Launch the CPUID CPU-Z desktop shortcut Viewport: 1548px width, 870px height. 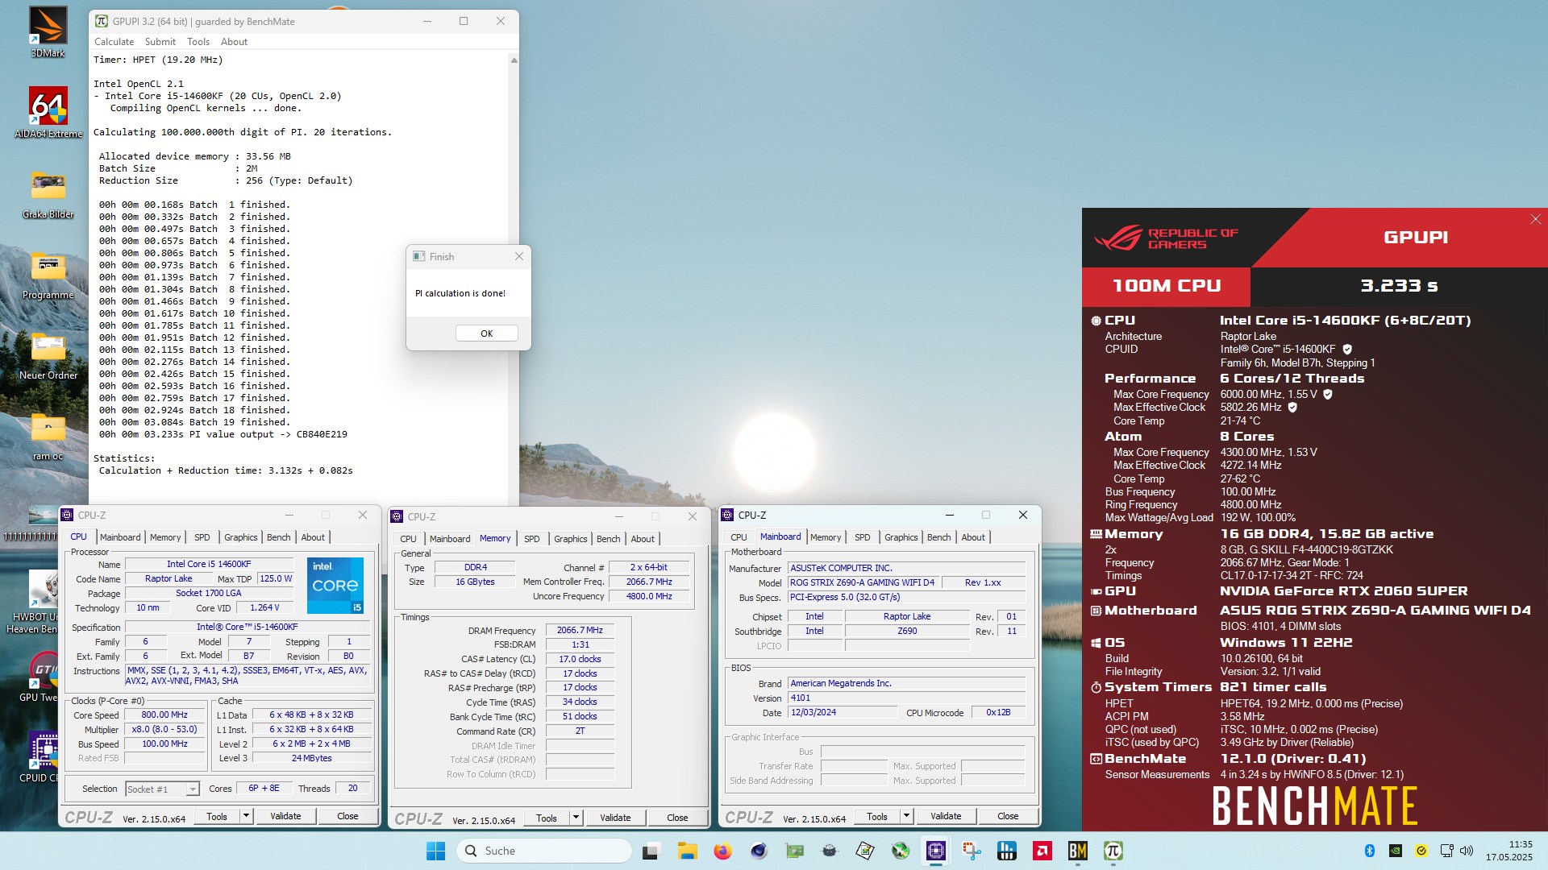[39, 757]
